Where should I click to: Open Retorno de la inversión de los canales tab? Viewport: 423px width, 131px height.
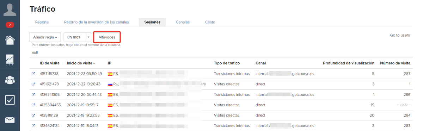pyautogui.click(x=97, y=22)
